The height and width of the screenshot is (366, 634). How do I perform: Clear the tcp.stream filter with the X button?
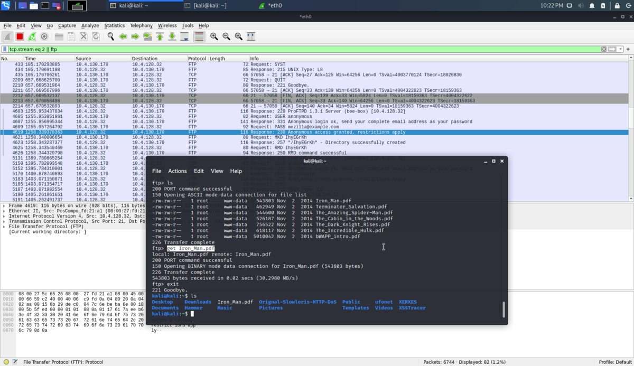point(603,49)
